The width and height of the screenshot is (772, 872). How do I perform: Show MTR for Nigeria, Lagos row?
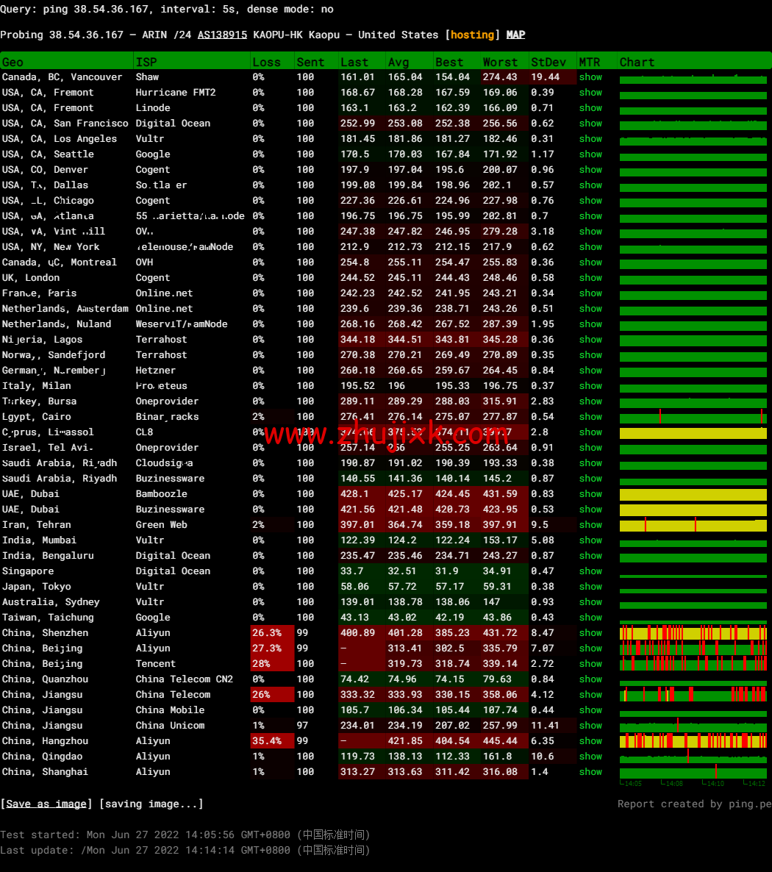click(x=590, y=340)
